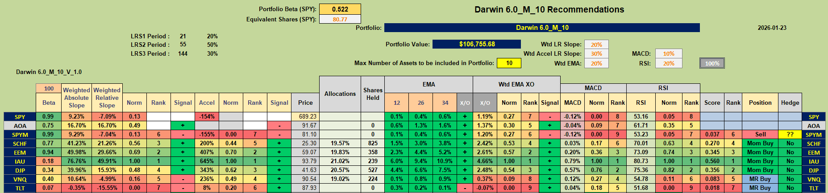Click the EEM beta value 0.94

(49, 152)
